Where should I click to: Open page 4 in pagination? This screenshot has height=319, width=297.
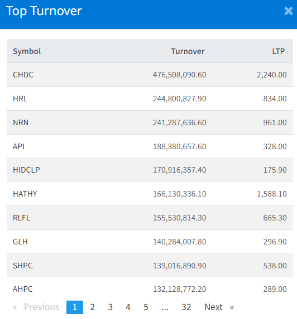coord(128,307)
